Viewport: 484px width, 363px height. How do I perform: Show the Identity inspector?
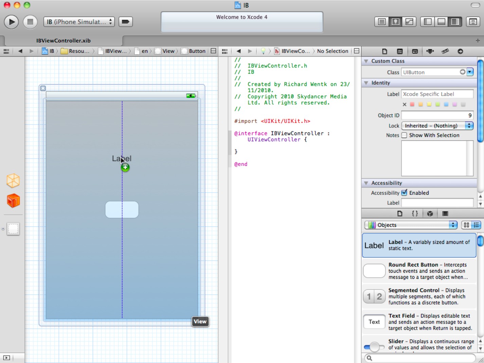coord(415,51)
